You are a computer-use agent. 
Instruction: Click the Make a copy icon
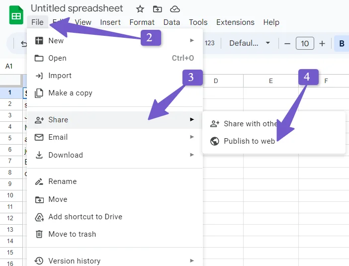39,93
